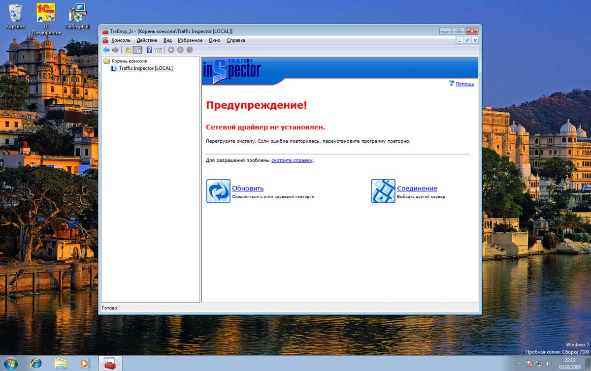Click the Готово status bar text
Image resolution: width=591 pixels, height=371 pixels.
109,308
